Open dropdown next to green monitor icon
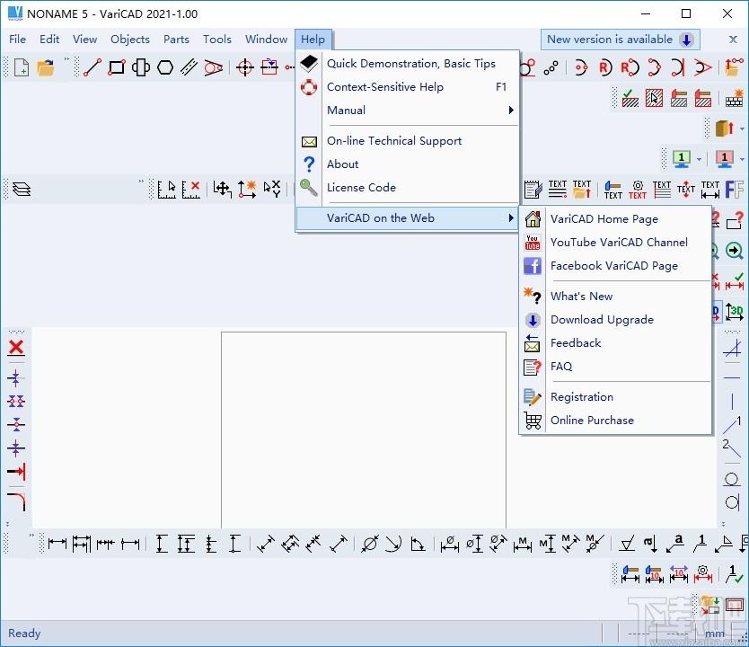The height and width of the screenshot is (647, 749). coord(699,159)
